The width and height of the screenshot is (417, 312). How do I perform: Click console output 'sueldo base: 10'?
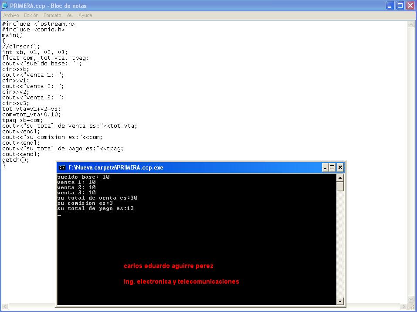84,177
